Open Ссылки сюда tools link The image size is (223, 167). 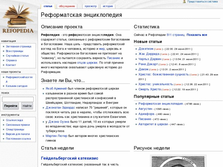tap(14, 120)
